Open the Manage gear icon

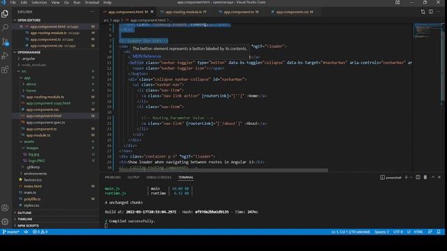pos(5,222)
